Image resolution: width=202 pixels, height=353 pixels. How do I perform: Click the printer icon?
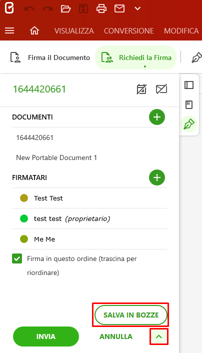pos(101,9)
